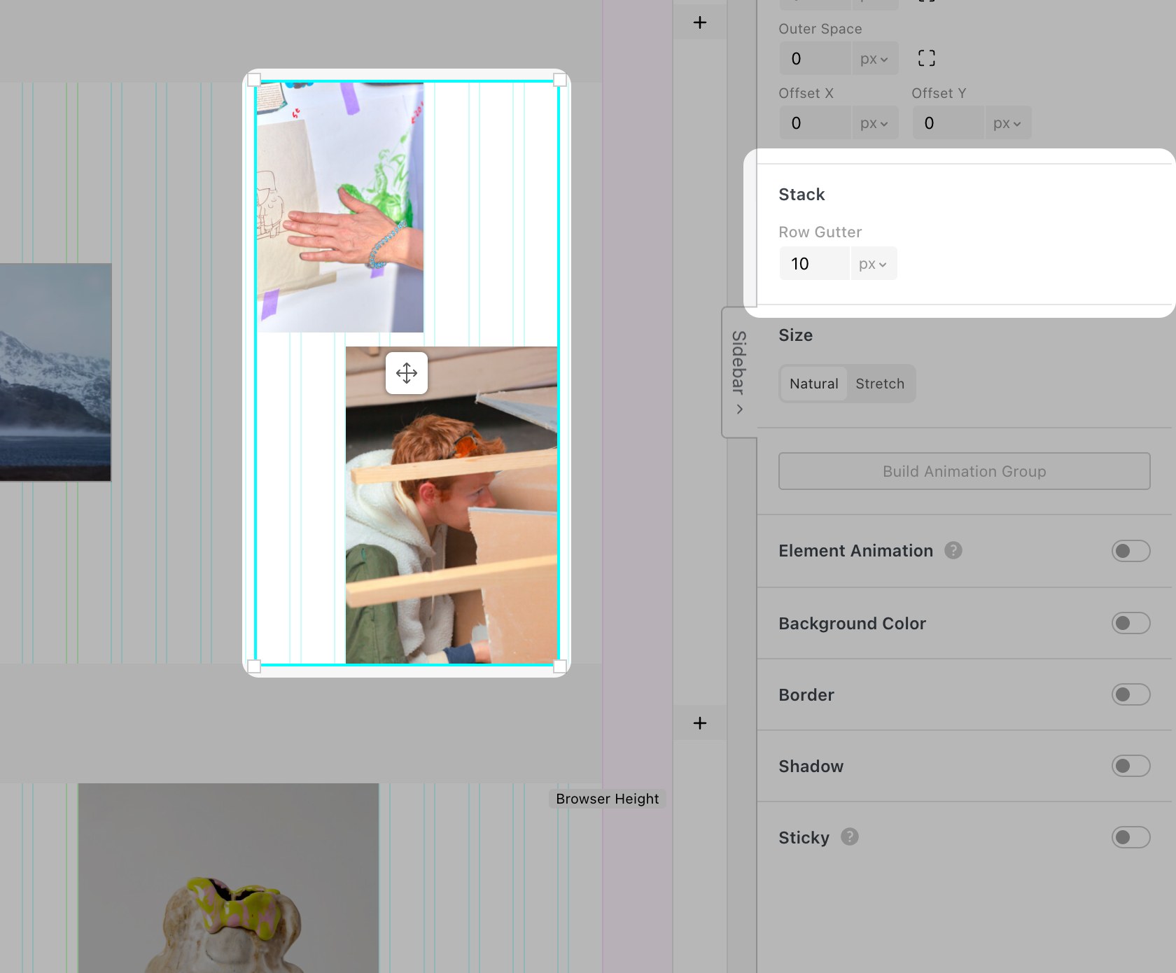Open the Sticky help question mark icon
Image resolution: width=1176 pixels, height=973 pixels.
(849, 836)
